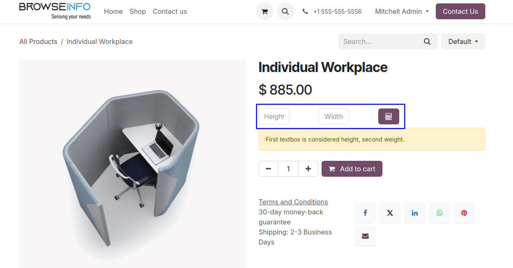513x268 pixels.
Task: Decrease quantity with minus button
Action: (269, 169)
